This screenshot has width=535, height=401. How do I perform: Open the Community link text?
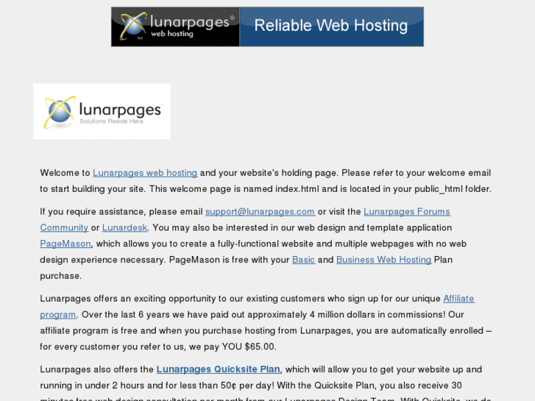64,227
